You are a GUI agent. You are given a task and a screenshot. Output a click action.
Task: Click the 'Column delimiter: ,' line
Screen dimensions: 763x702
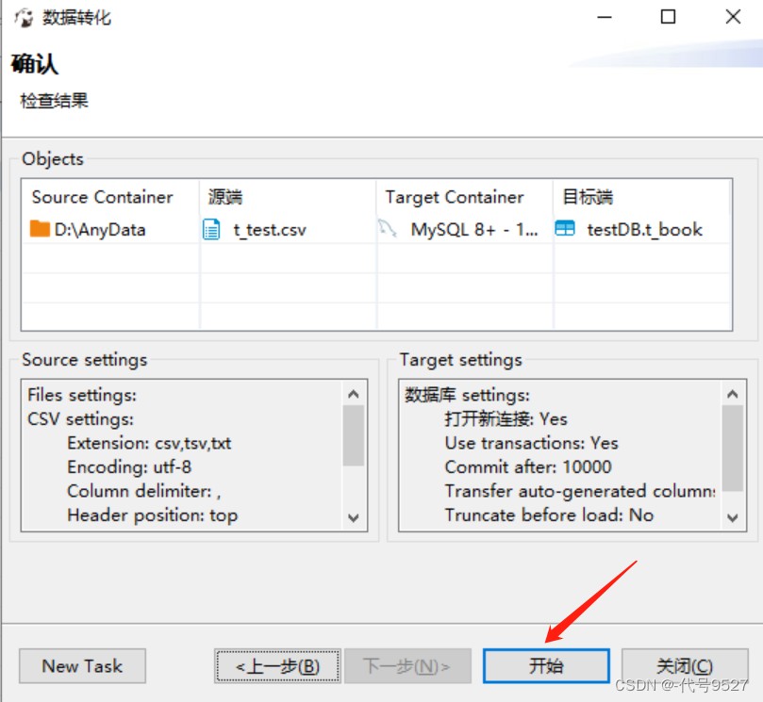pos(143,491)
